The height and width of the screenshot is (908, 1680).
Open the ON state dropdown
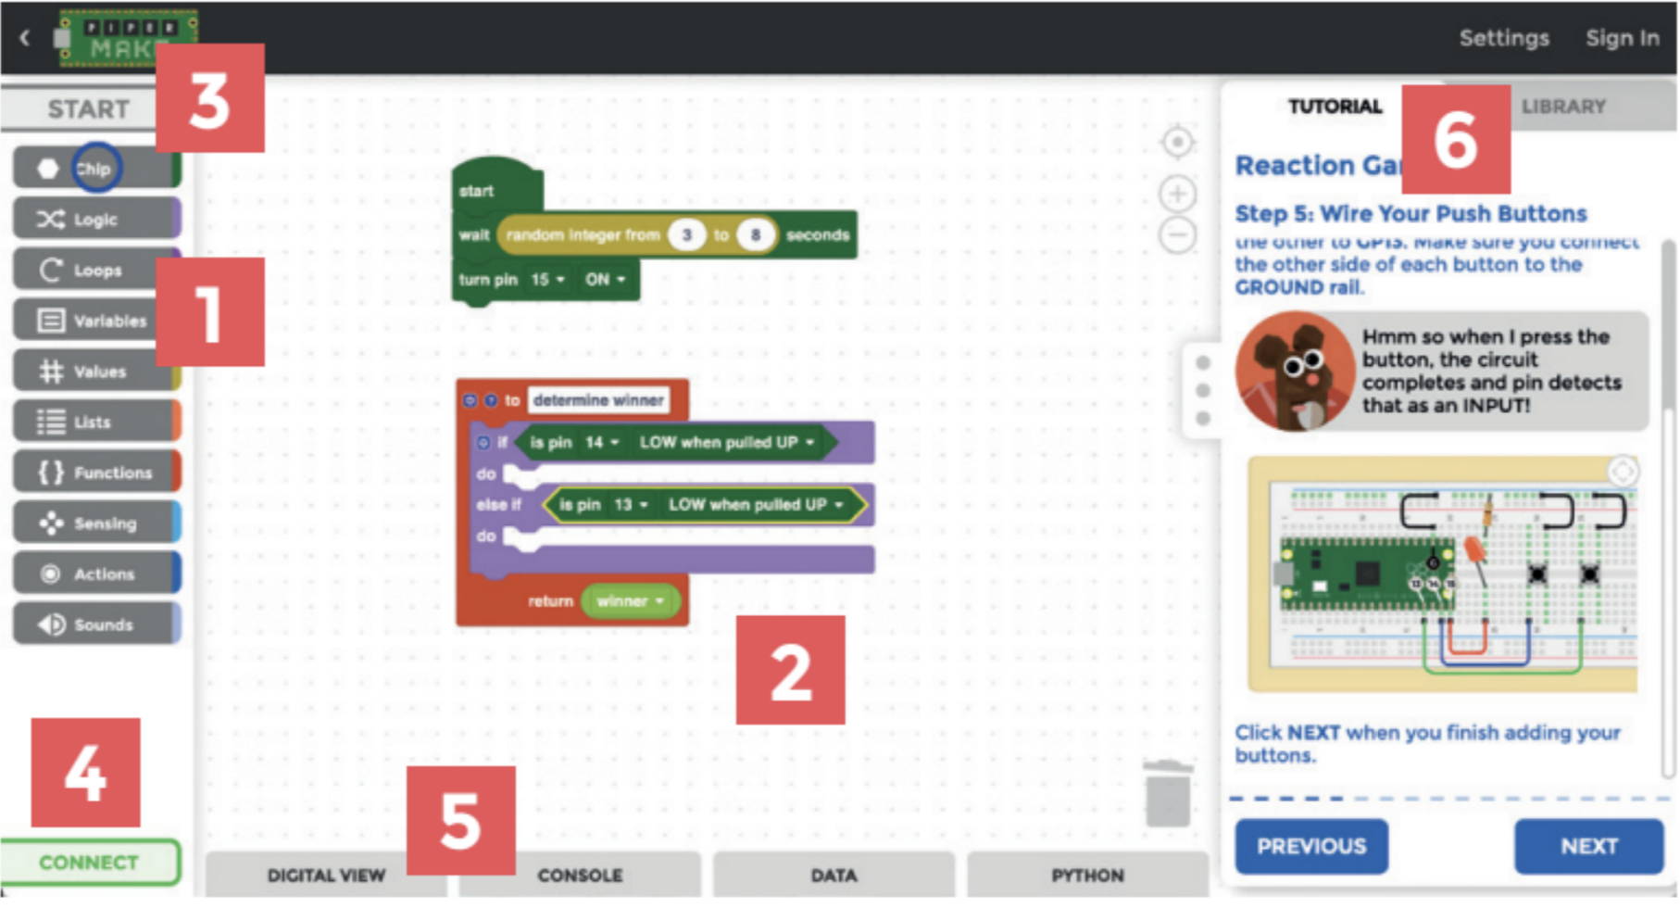(x=605, y=280)
